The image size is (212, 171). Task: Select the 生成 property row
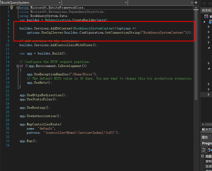tap(208, 166)
